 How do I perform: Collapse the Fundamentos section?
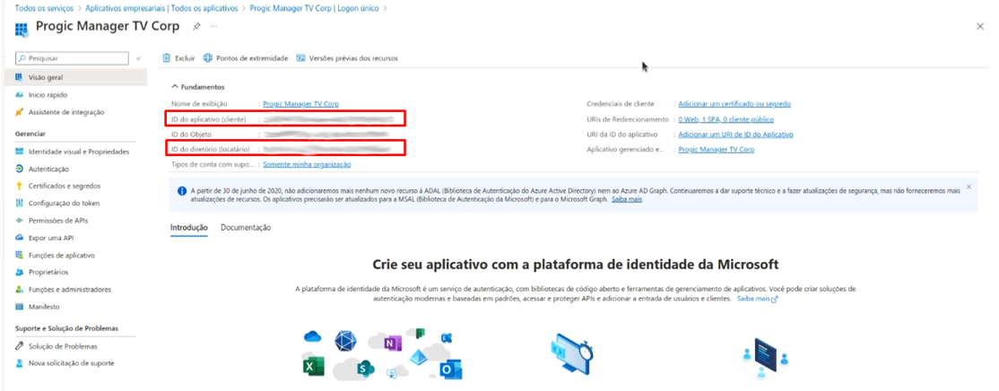click(175, 87)
